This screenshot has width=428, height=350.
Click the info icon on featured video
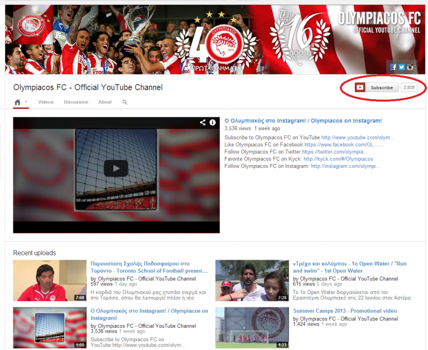point(213,123)
